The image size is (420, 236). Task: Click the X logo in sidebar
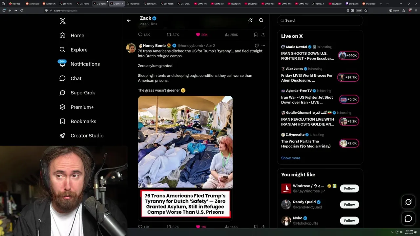(x=63, y=21)
